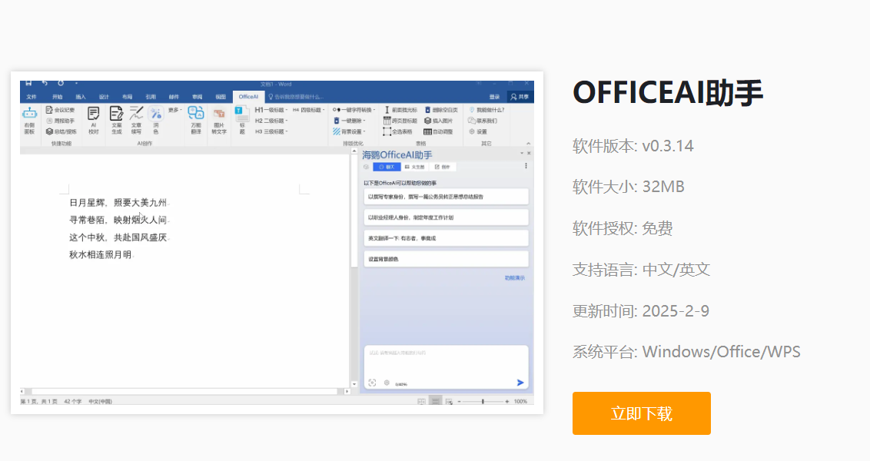Adjust the zoom slider in status bar
The image size is (870, 461).
tap(483, 401)
